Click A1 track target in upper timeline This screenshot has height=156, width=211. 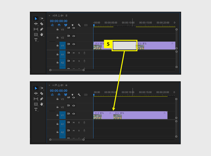pos(62,54)
